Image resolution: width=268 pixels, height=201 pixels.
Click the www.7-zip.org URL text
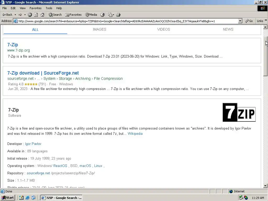click(19, 50)
